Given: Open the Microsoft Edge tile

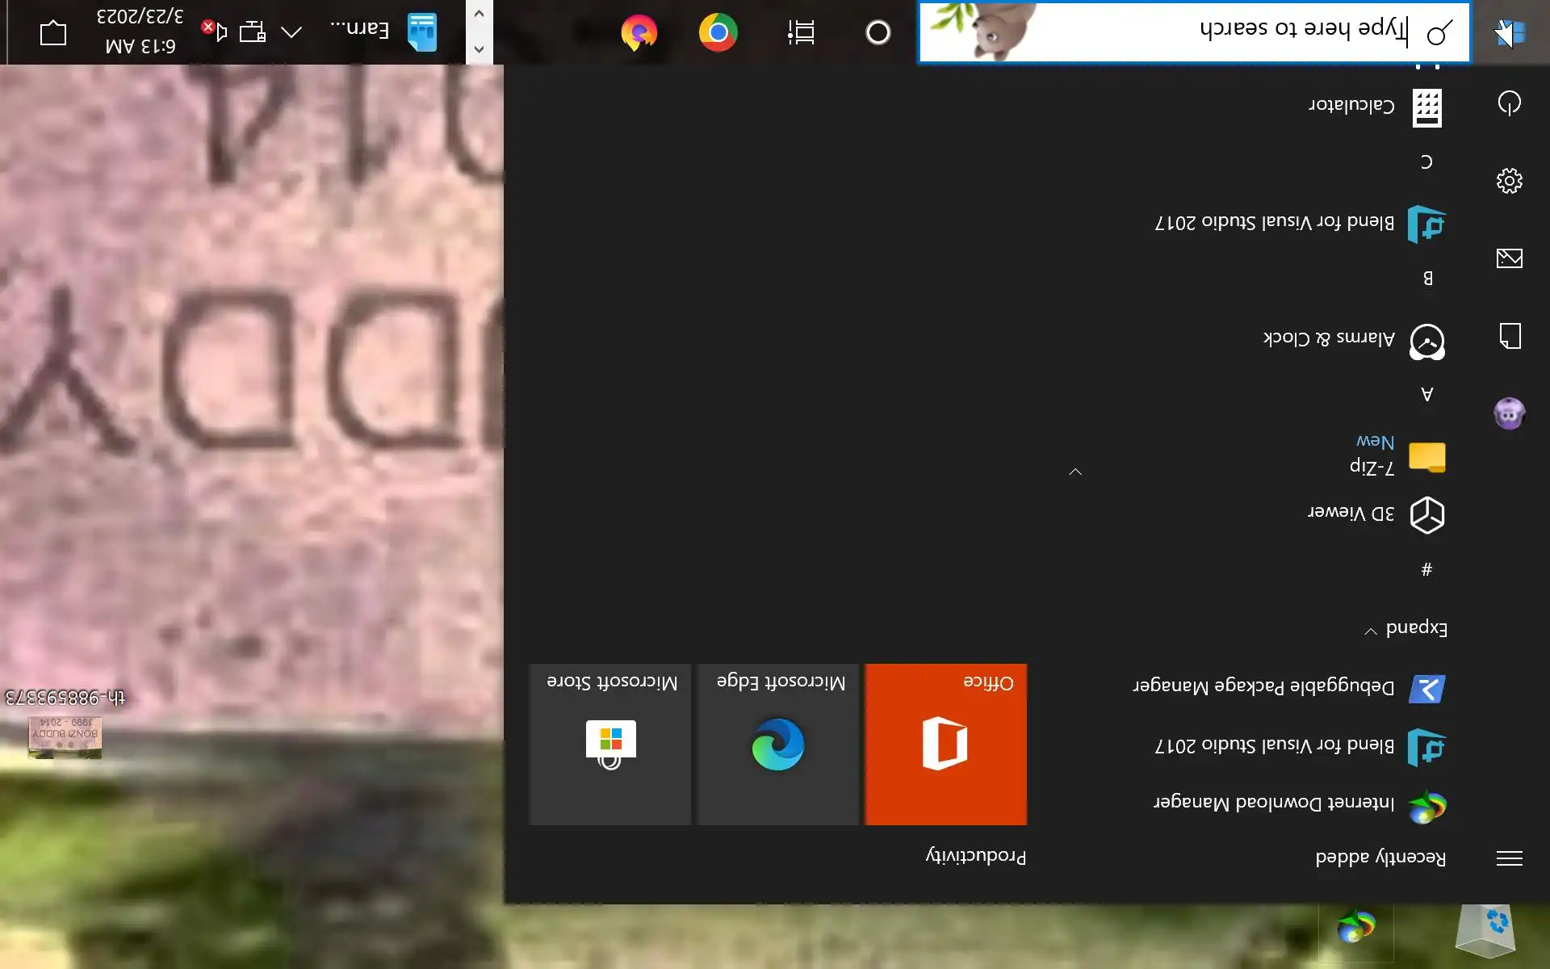Looking at the screenshot, I should (x=777, y=744).
